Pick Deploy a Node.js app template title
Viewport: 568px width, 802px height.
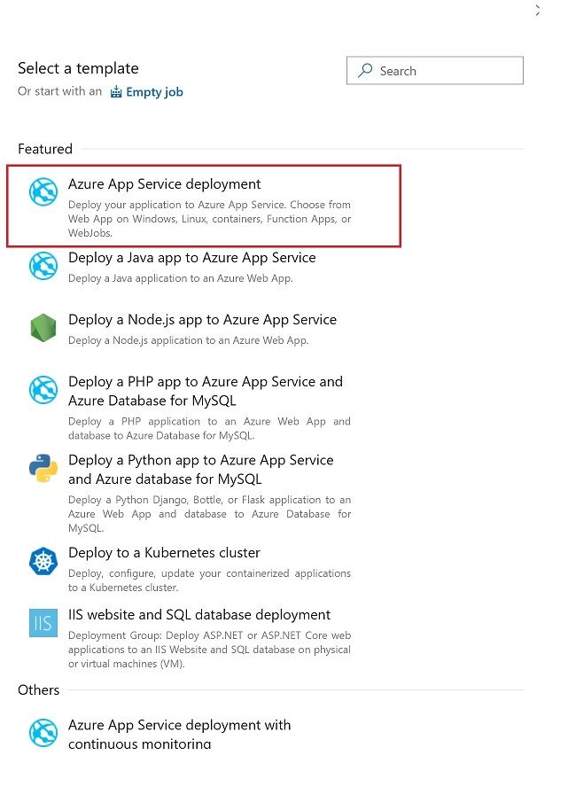202,320
